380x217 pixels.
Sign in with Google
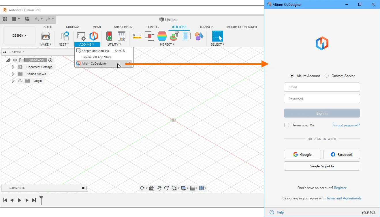(x=302, y=154)
